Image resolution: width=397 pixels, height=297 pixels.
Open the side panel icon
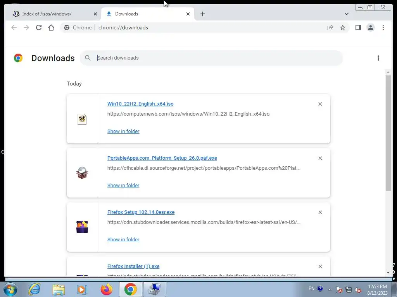(358, 27)
